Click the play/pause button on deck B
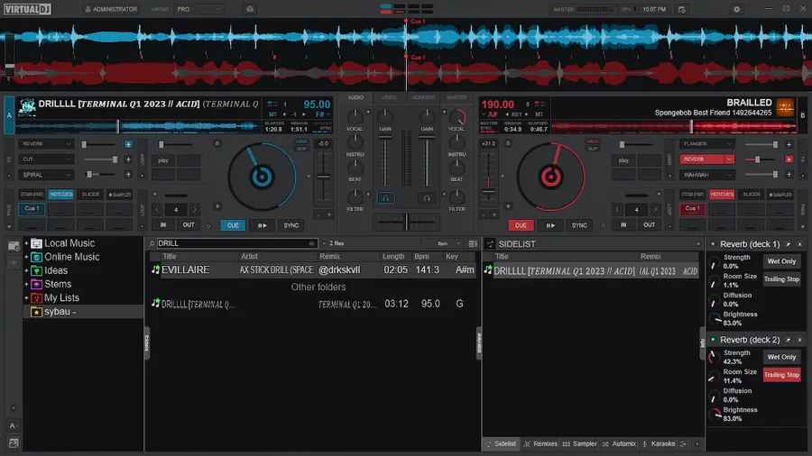812x456 pixels. coord(550,225)
